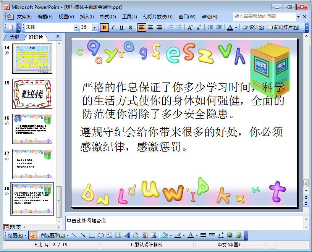Switch to the 大纲 outline tab
312x252 pixels.
click(15, 37)
